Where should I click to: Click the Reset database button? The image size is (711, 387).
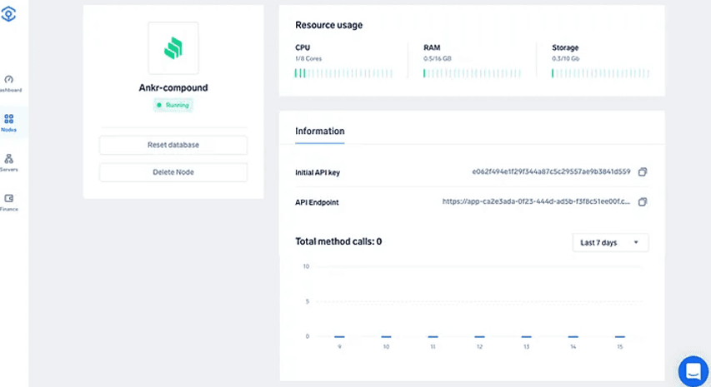click(x=173, y=145)
